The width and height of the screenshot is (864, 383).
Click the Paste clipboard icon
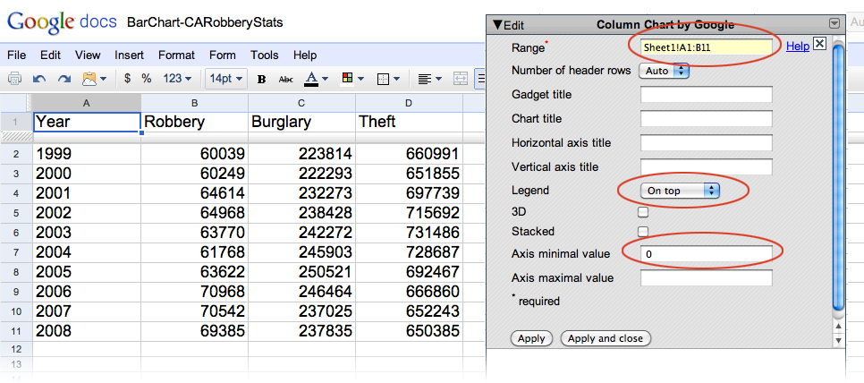tap(89, 79)
